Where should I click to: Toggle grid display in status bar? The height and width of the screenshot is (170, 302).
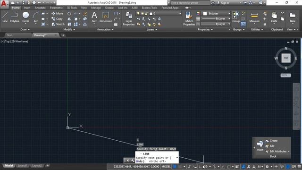coord(175,166)
